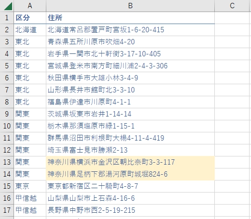The image size is (251, 219).
Task: Select row 7 header
Action: click(x=7, y=90)
